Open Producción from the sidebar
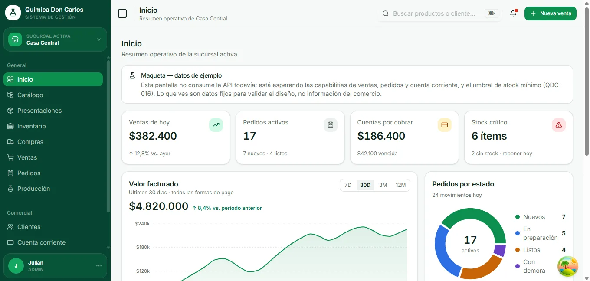Viewport: 590px width, 281px height. coord(53,189)
